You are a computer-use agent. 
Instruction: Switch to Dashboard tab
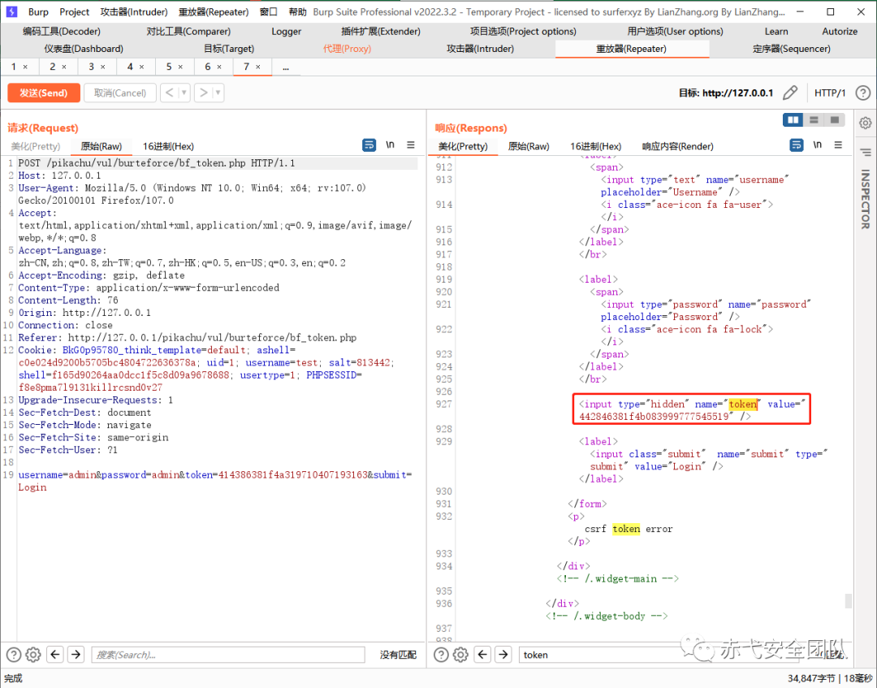tap(84, 49)
